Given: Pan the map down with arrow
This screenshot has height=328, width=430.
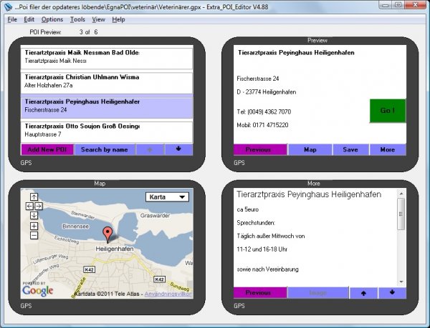Looking at the screenshot, I should (x=34, y=215).
